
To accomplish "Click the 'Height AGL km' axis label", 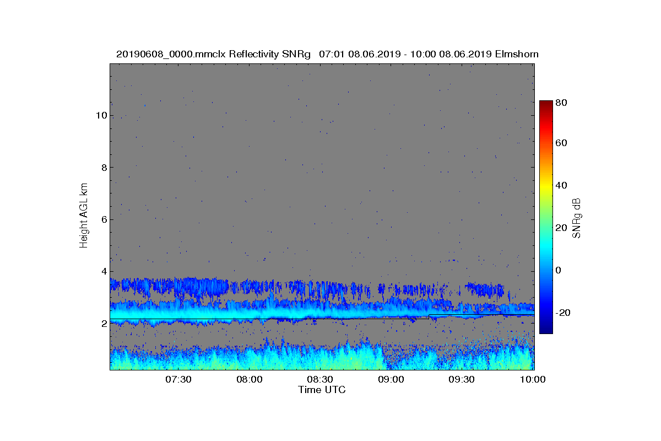I will pos(84,216).
